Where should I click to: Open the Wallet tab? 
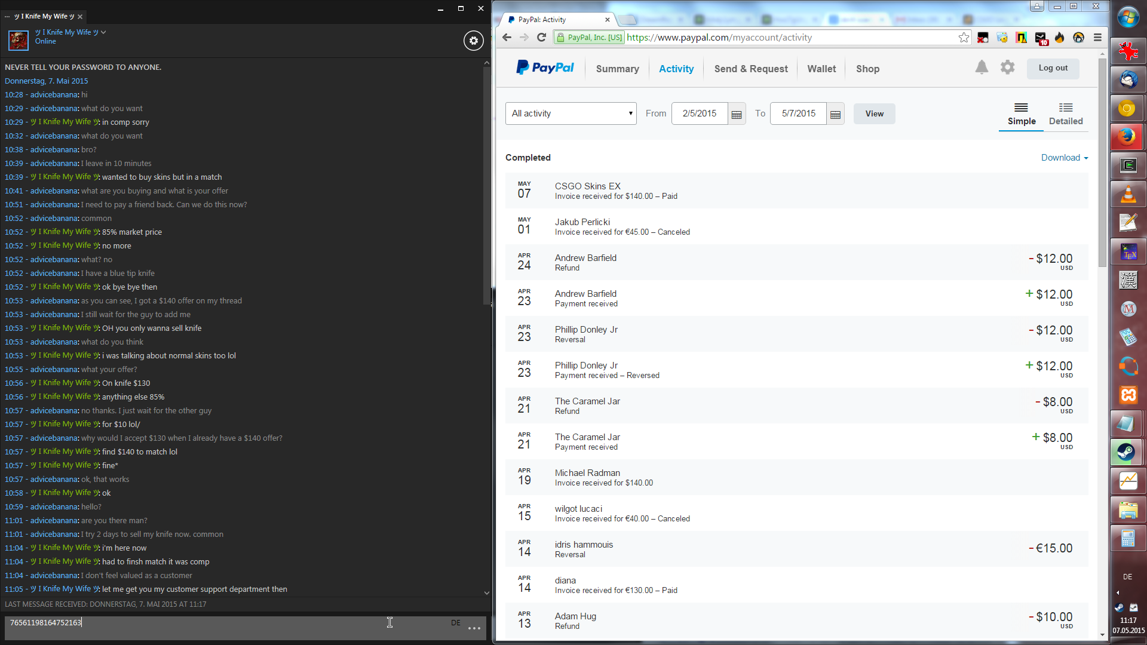[x=821, y=69]
